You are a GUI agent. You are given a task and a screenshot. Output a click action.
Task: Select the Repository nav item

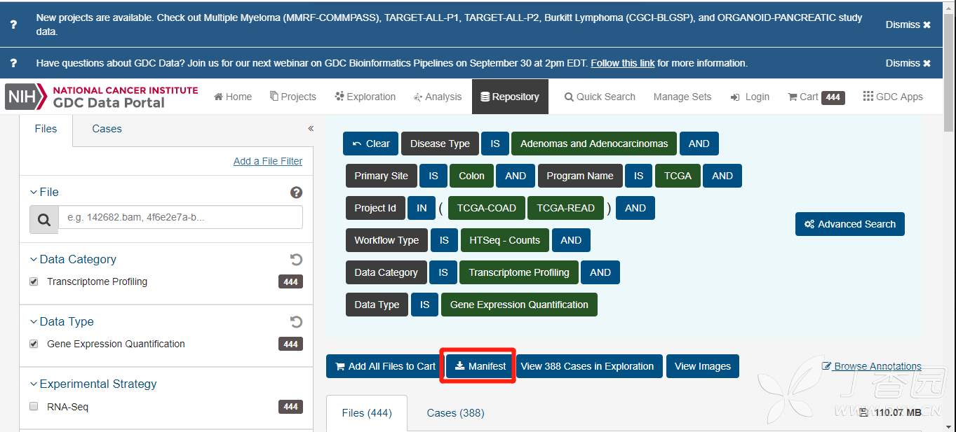(510, 97)
